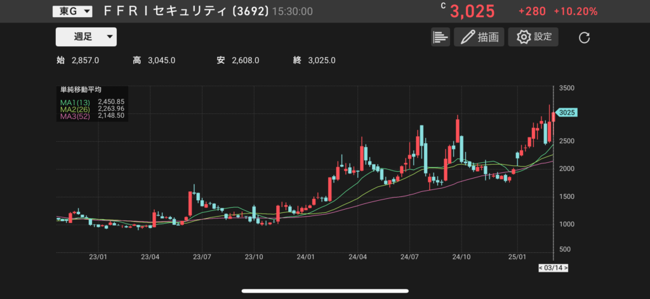Open the 週足 timeframe dropdown
Image resolution: width=650 pixels, height=299 pixels.
tap(86, 37)
